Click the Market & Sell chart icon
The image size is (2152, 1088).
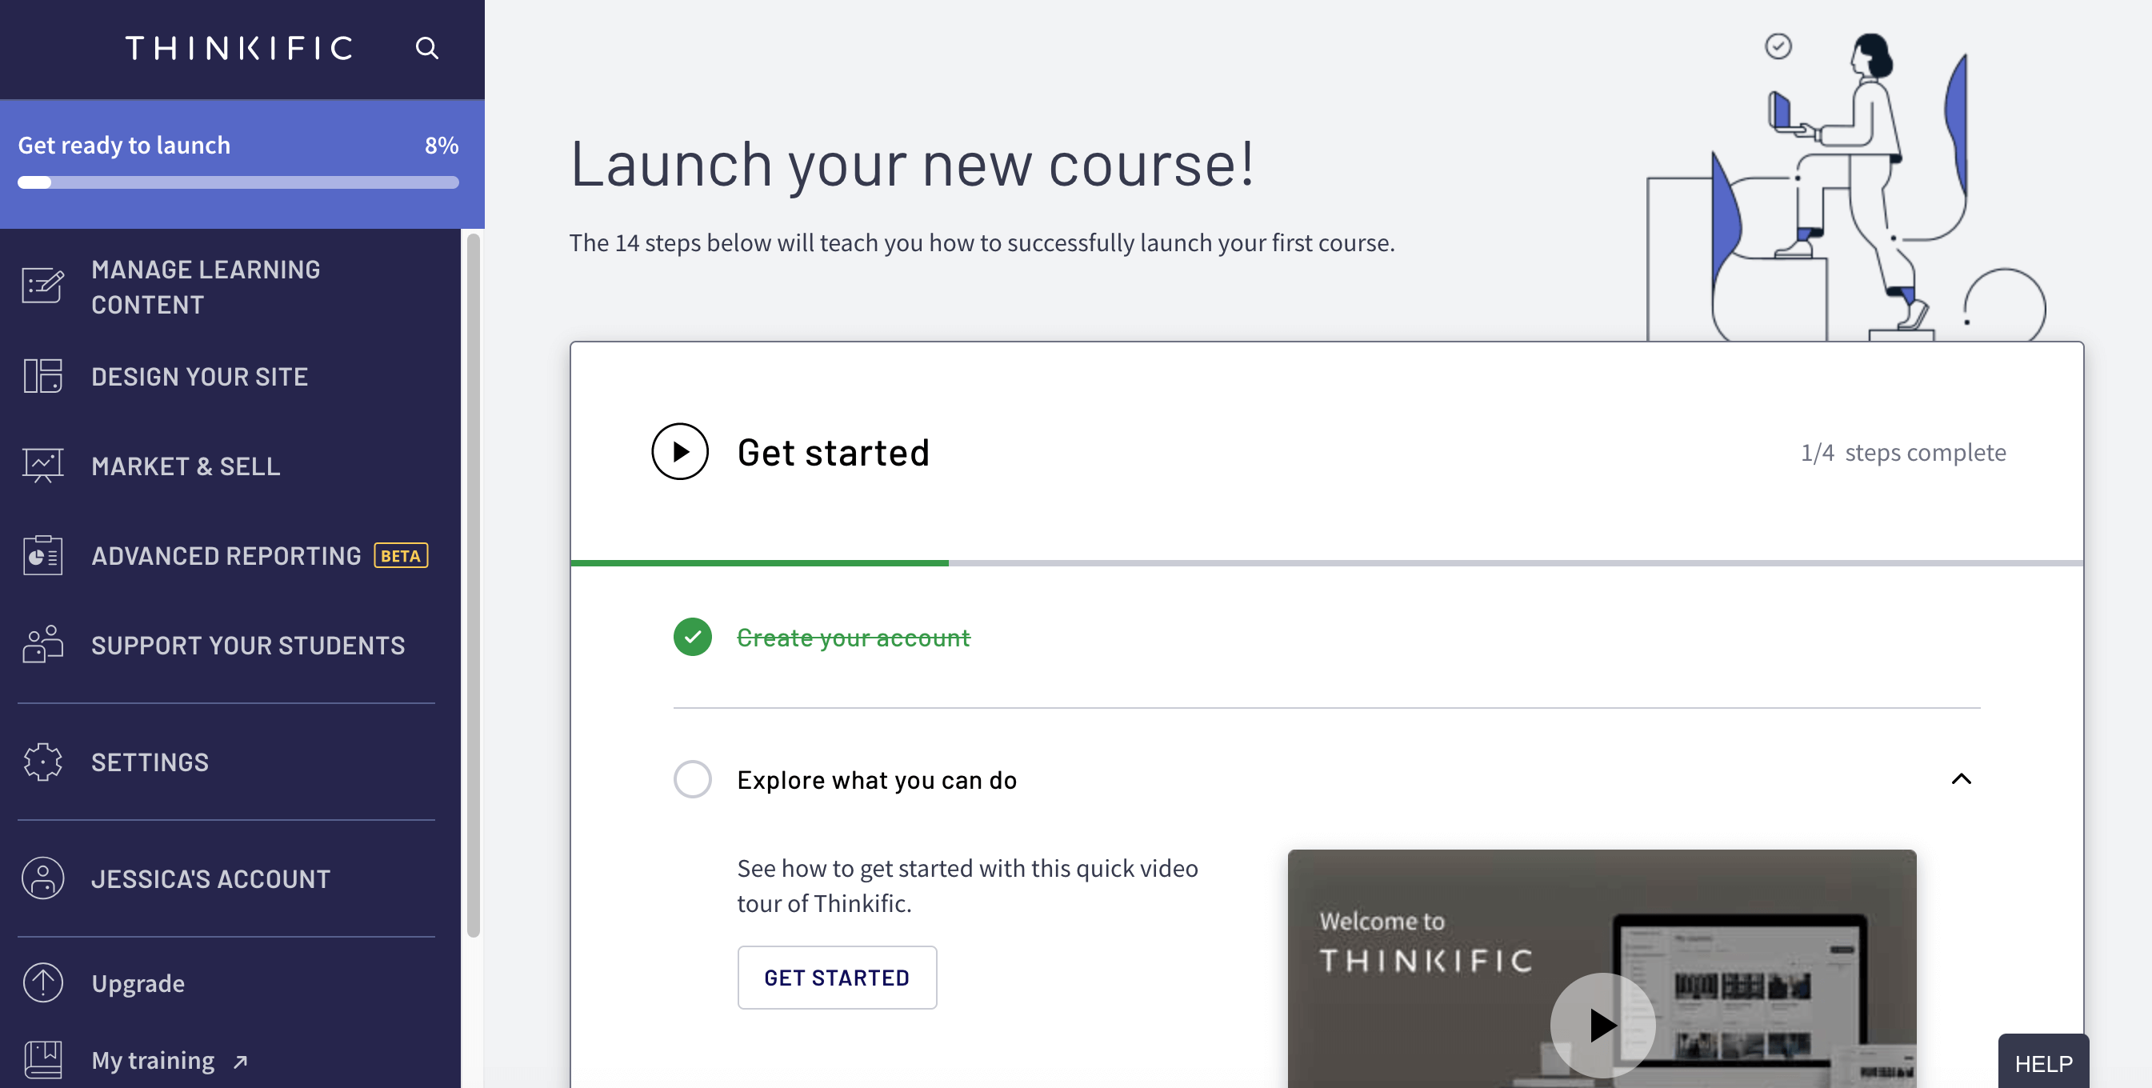tap(42, 466)
